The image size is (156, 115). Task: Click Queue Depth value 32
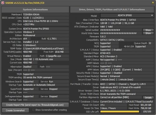click(x=150, y=43)
